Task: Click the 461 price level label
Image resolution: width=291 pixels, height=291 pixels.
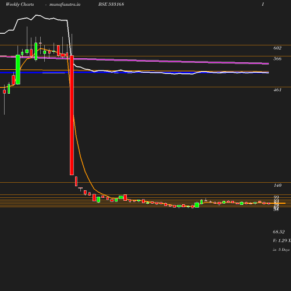Action: (x=277, y=90)
